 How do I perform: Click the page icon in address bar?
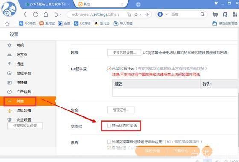click(129, 14)
